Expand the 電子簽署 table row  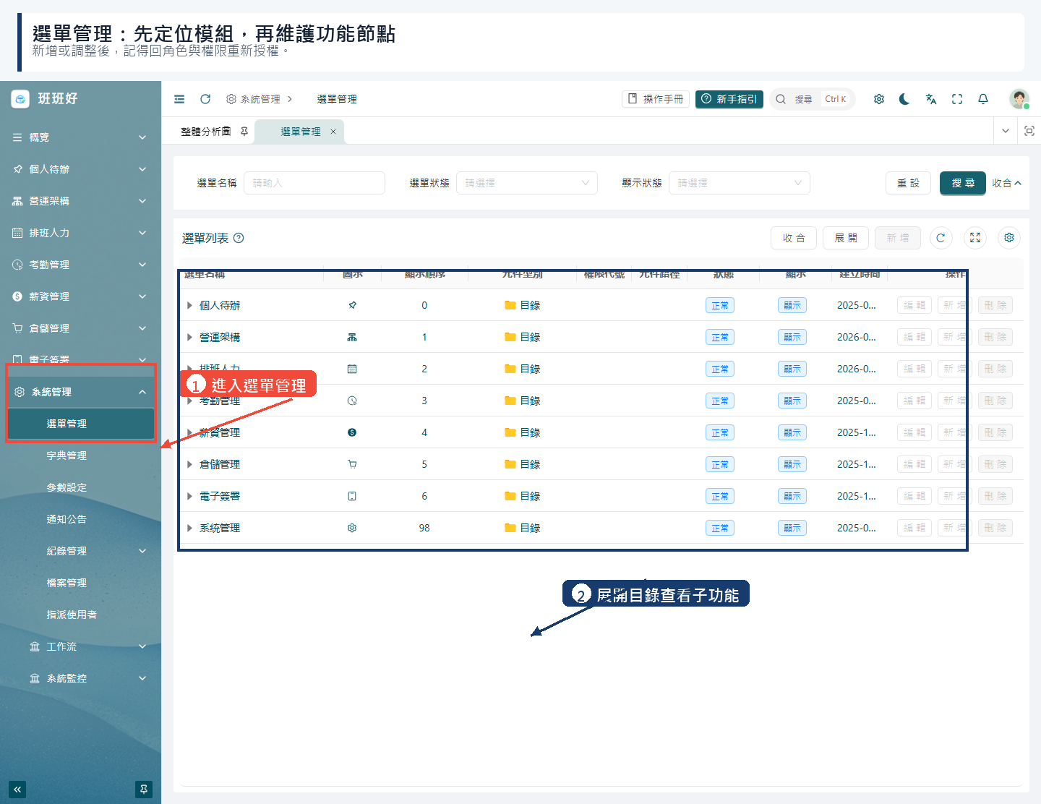click(x=189, y=496)
